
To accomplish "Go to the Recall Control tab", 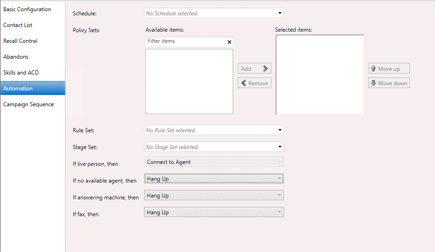I will tap(21, 41).
